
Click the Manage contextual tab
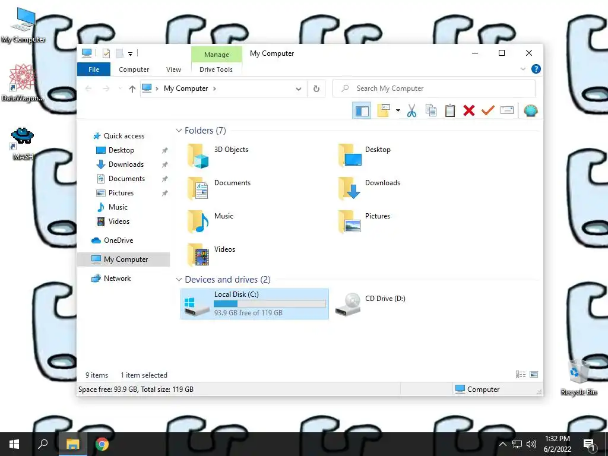(216, 55)
